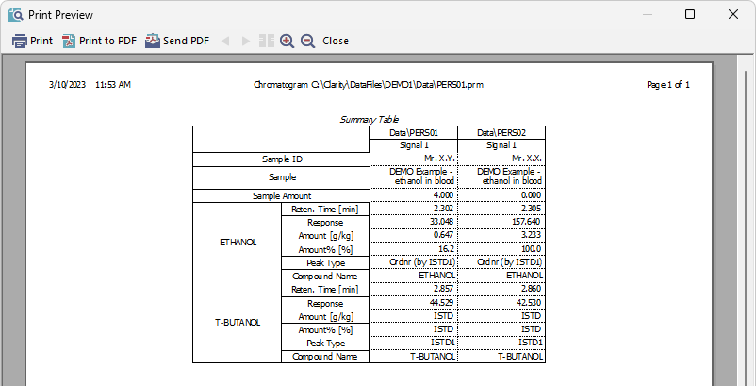Viewport: 756px width, 386px height.
Task: Click the Sample row label
Action: pos(282,177)
